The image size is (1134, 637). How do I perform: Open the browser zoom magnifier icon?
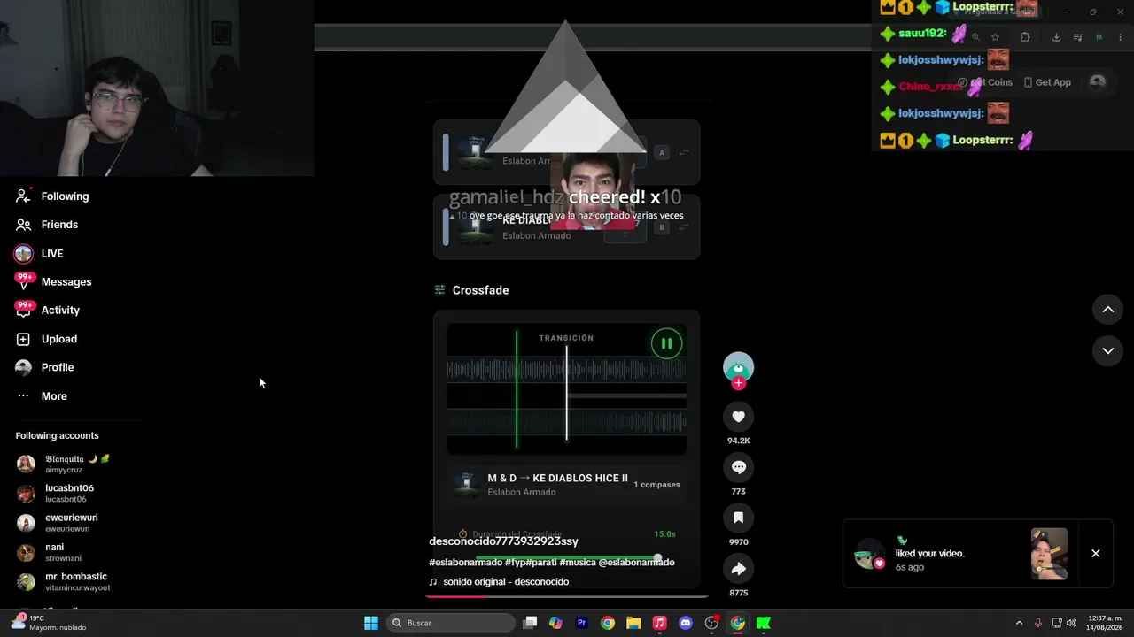click(975, 37)
